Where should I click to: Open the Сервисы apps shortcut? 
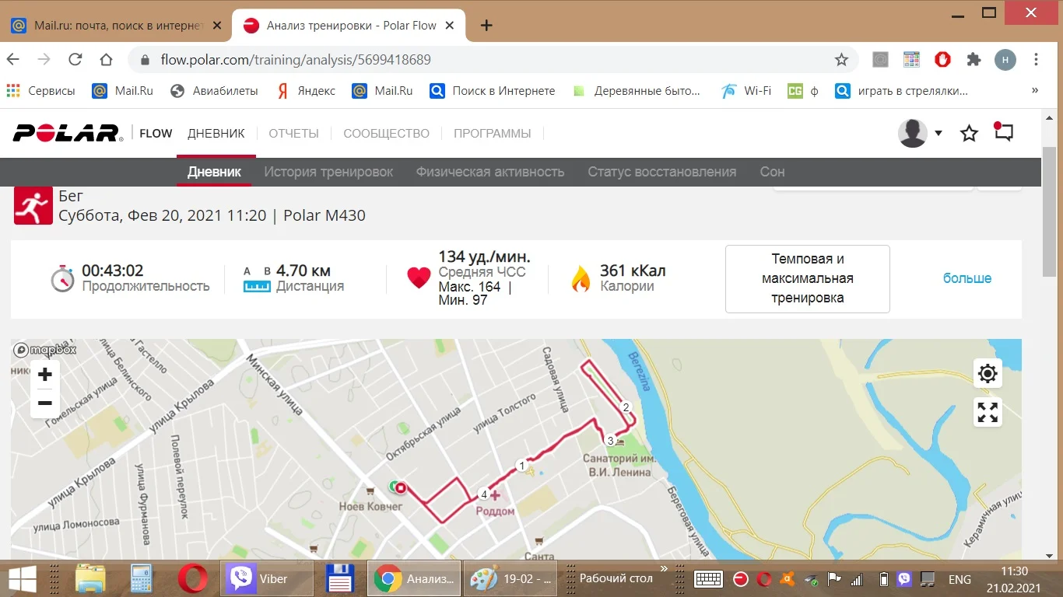click(x=40, y=91)
